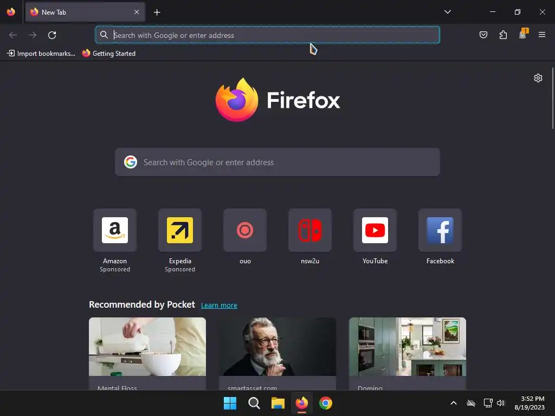Open the YouTube shortcut tile

[375, 230]
